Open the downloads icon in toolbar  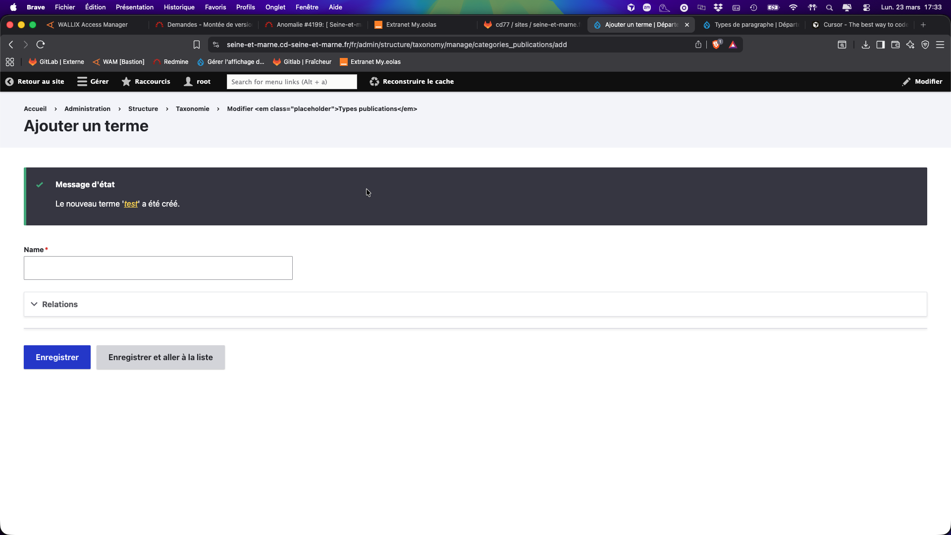tap(865, 45)
